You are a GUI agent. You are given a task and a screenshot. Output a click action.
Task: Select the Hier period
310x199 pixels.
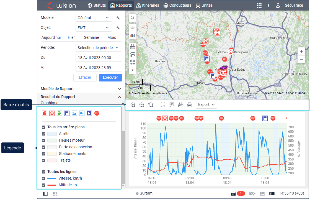pyautogui.click(x=71, y=38)
